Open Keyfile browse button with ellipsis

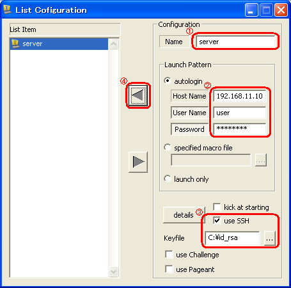(269, 238)
